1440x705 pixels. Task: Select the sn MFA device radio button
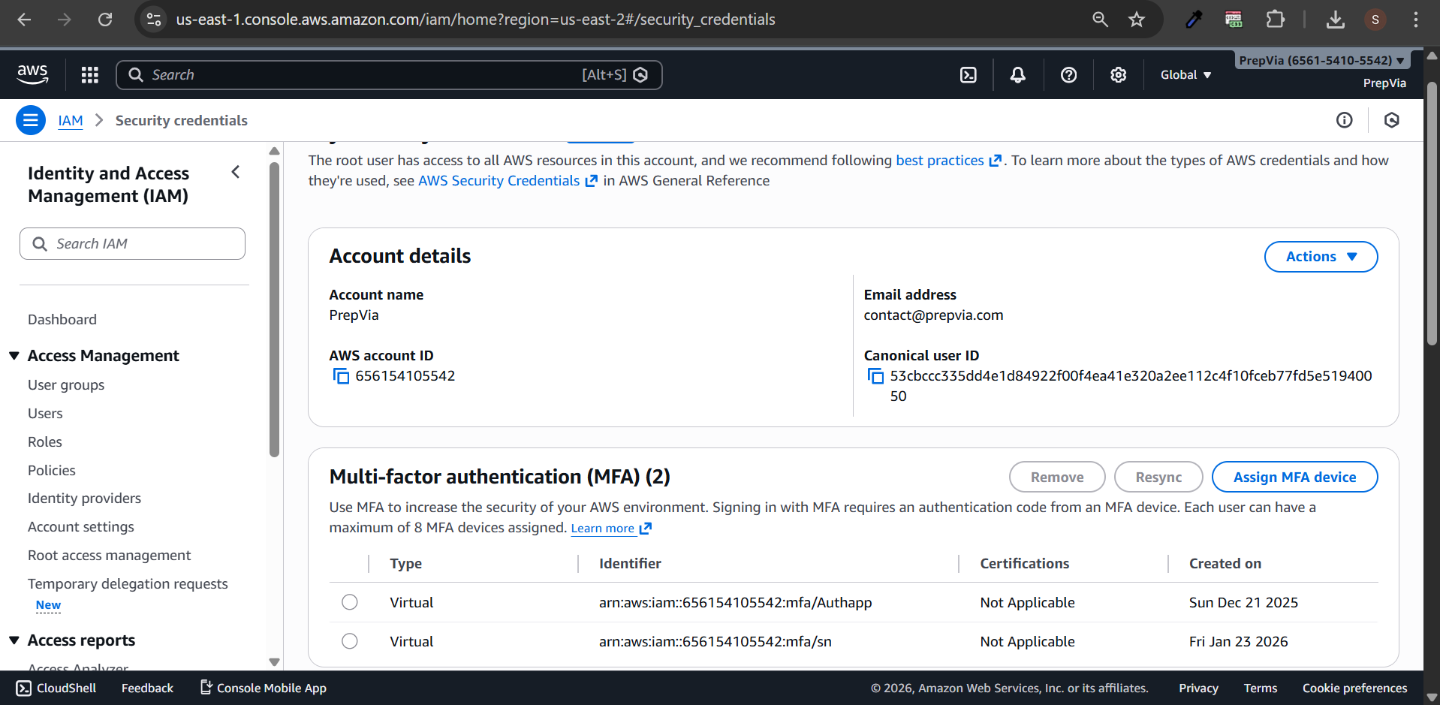pos(350,641)
